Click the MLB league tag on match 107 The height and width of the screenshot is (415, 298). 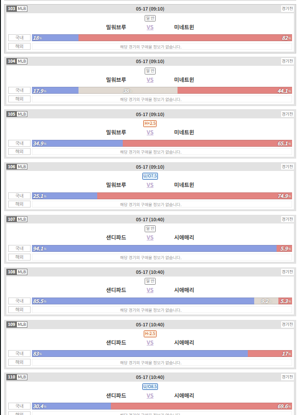tap(22, 219)
